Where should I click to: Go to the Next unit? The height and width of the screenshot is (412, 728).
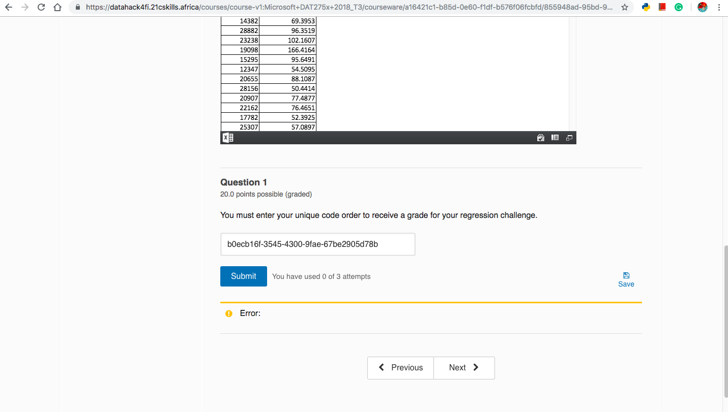pyautogui.click(x=464, y=368)
